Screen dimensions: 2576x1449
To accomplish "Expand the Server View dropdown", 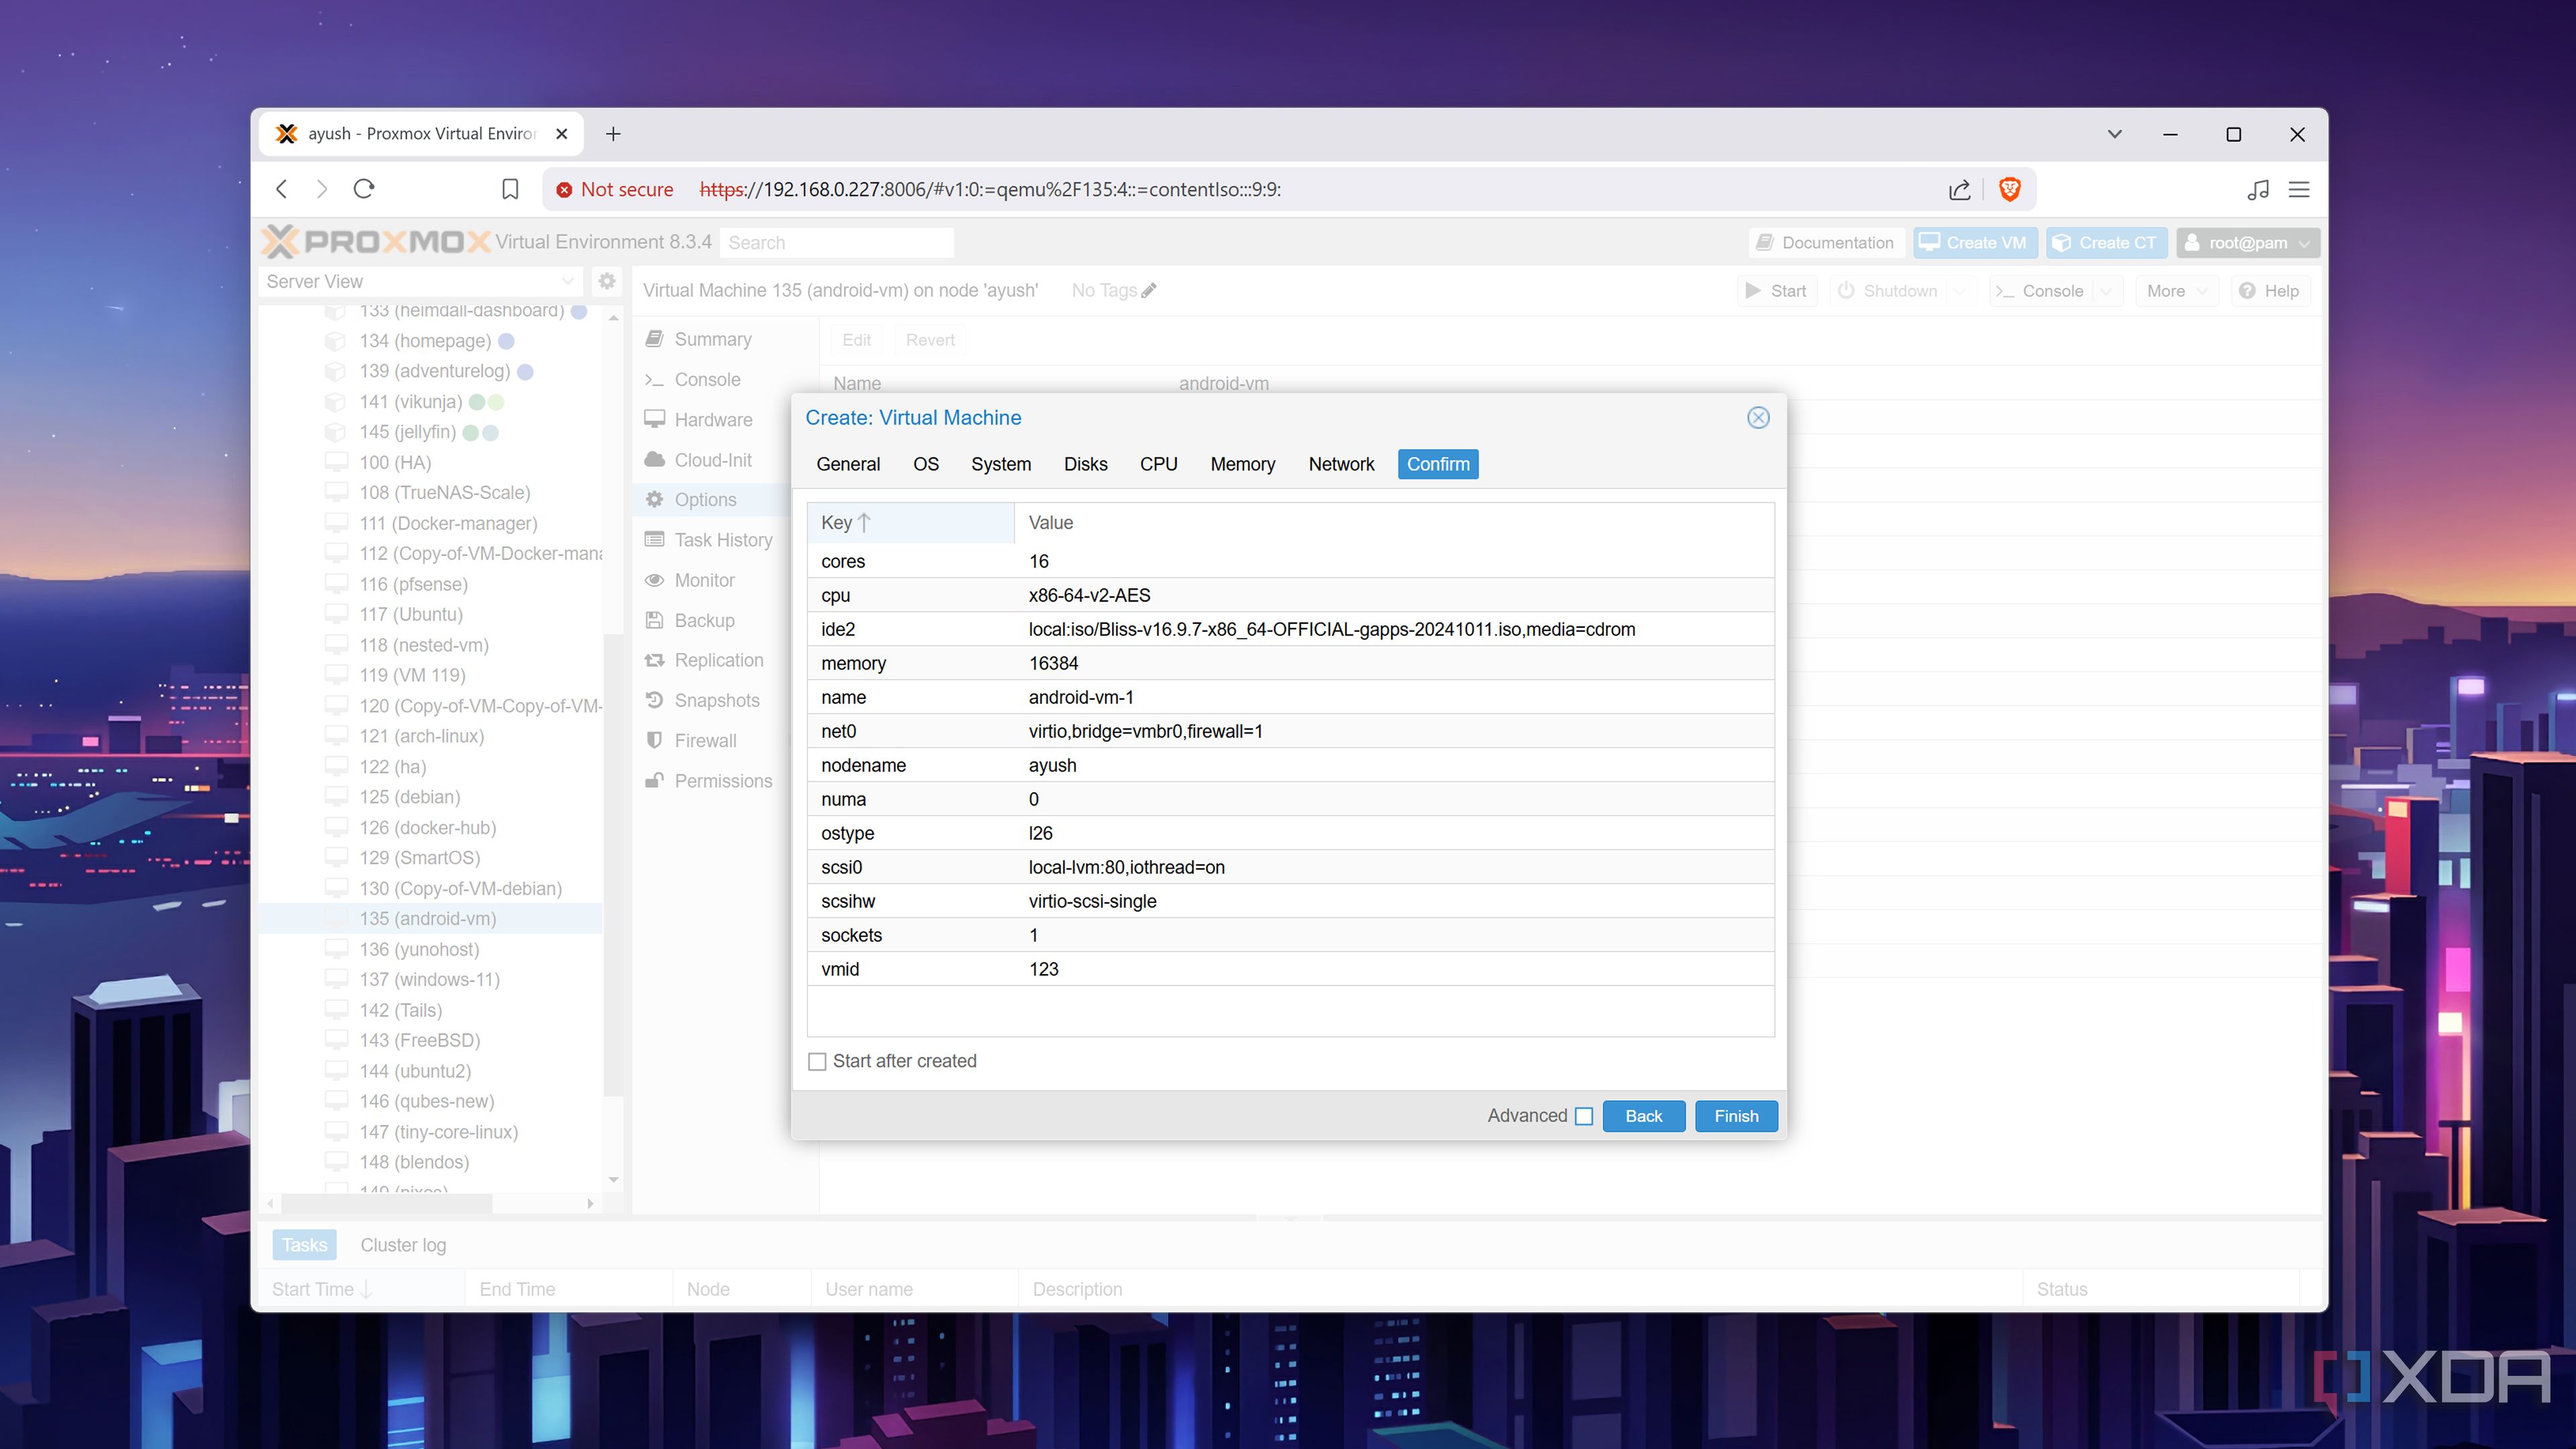I will (567, 282).
